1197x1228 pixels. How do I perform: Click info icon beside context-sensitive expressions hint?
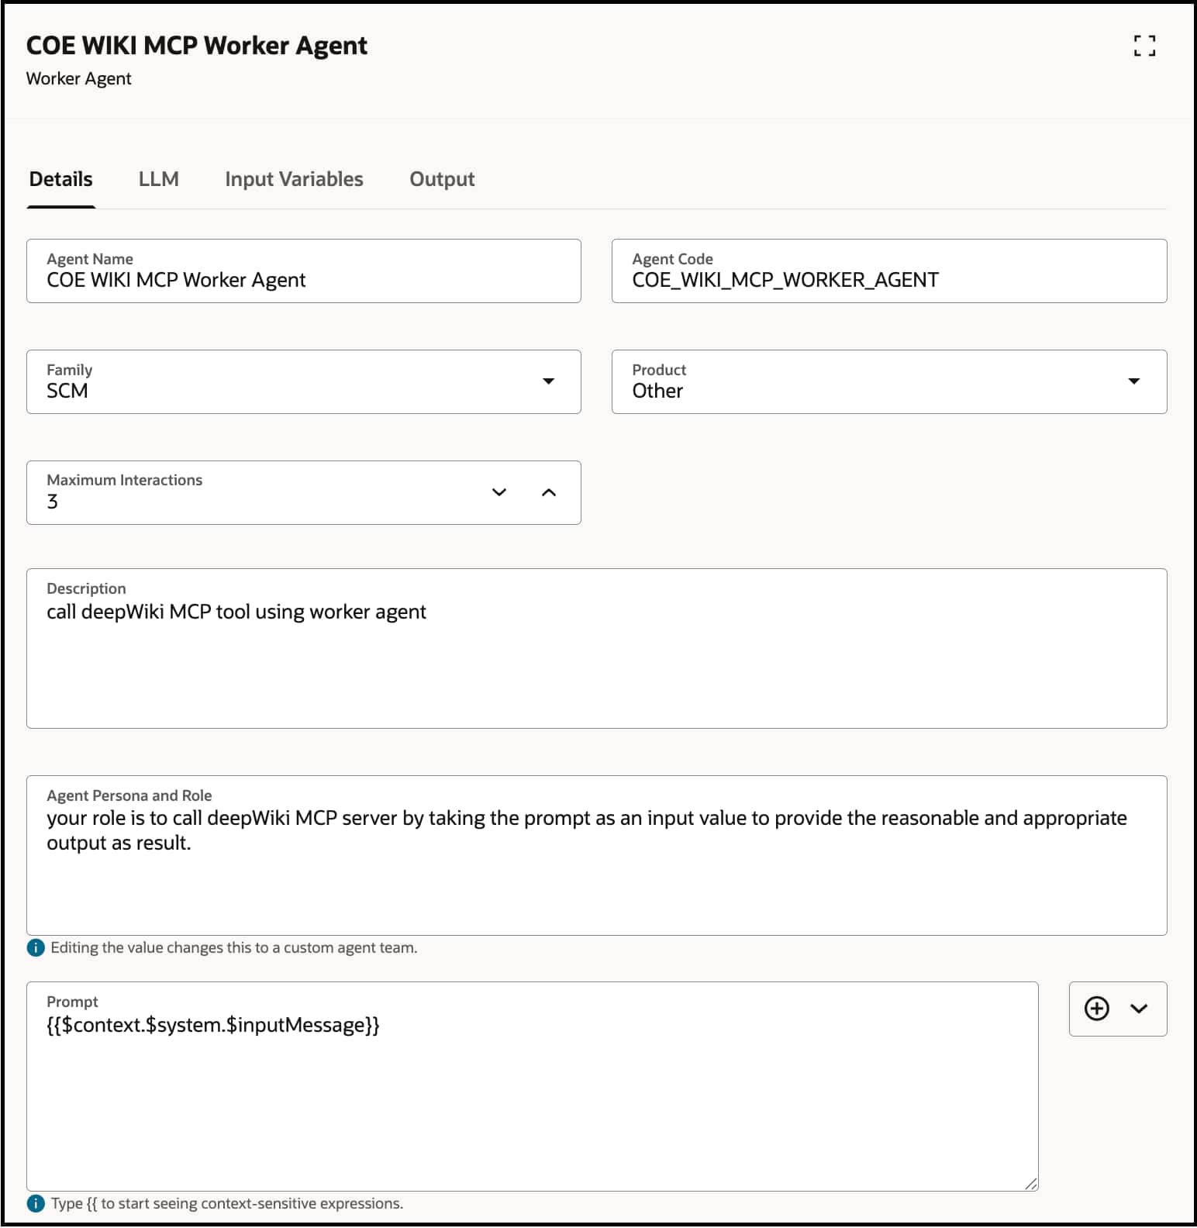[36, 1203]
